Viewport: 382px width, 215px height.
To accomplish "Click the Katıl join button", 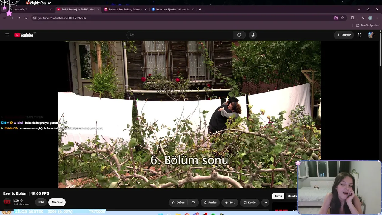I will (41, 202).
